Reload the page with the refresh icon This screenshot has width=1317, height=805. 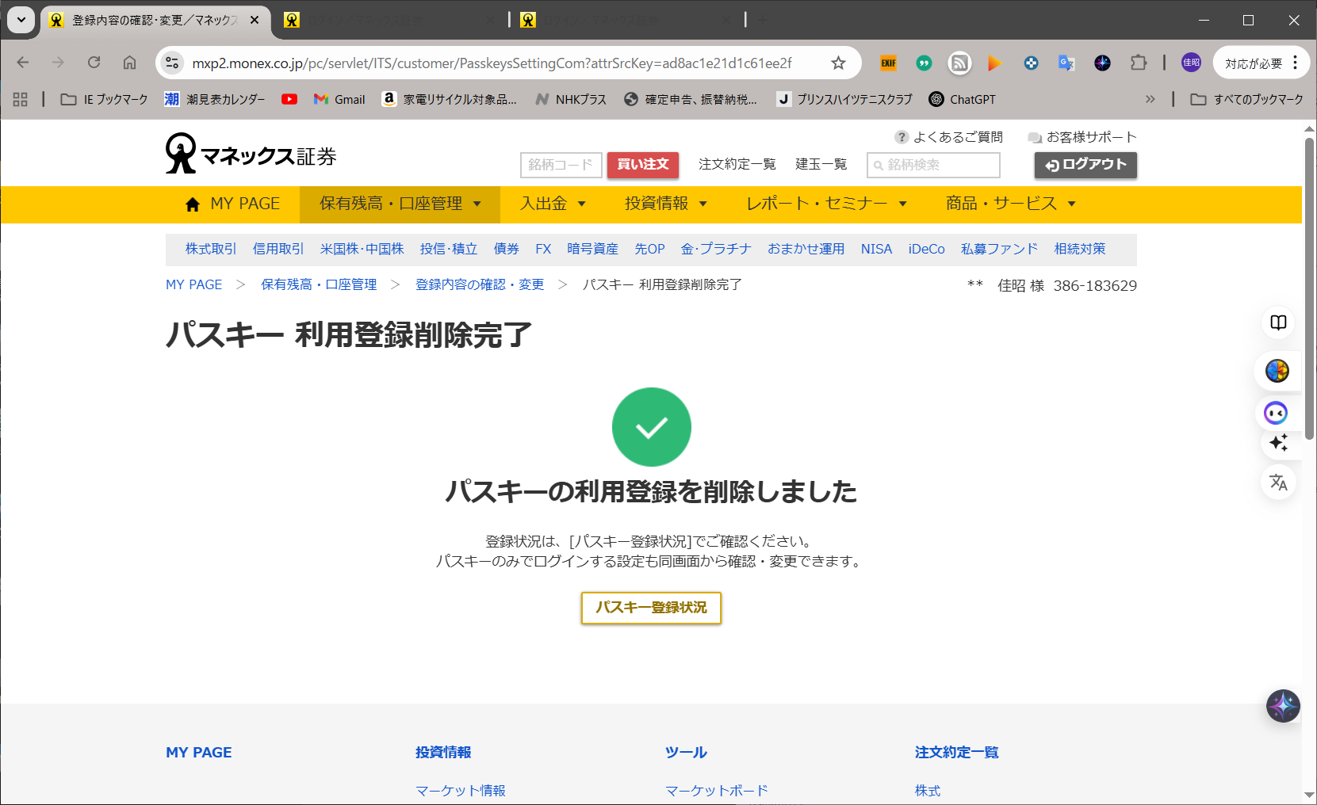tap(94, 63)
